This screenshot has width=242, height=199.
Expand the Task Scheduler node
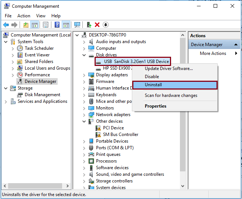pos(13,49)
